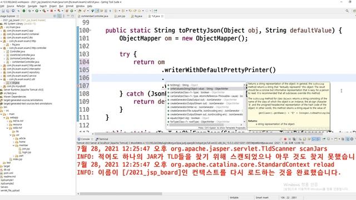Expand com.jhs.exam.exam2.service package

click(x=1, y=76)
